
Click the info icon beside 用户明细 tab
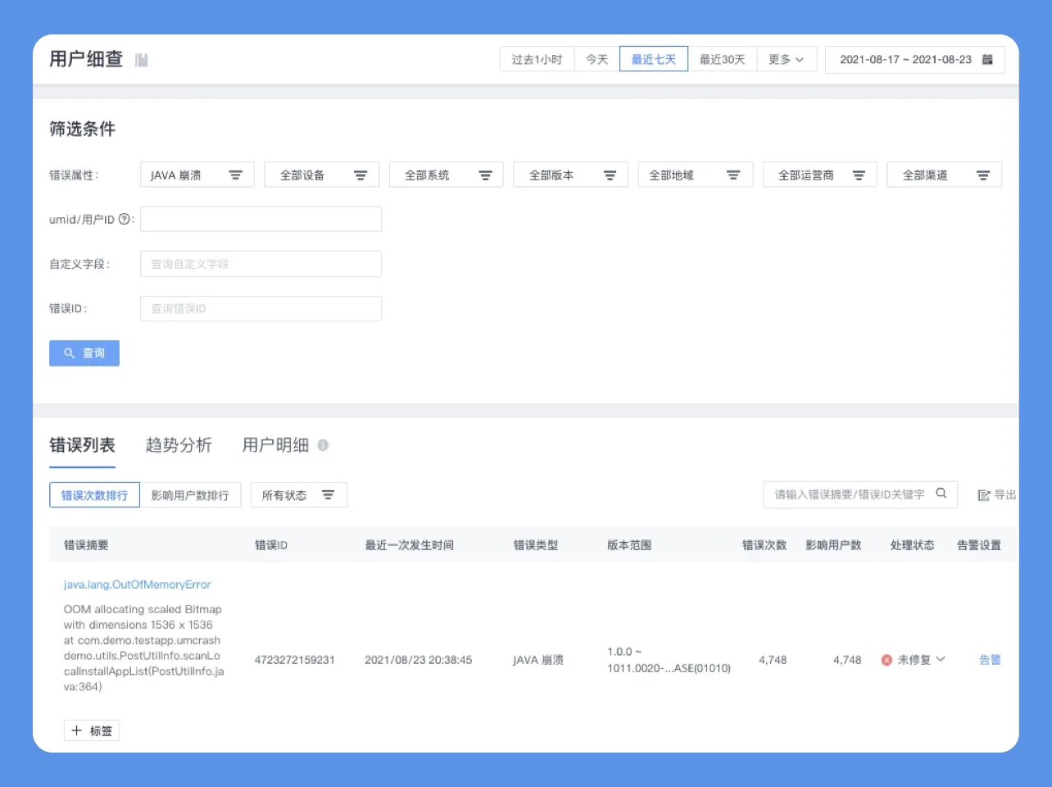coord(323,445)
